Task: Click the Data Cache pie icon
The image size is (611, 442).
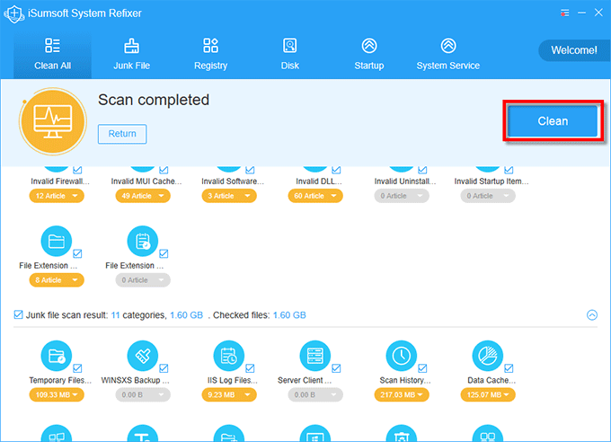Action: click(x=488, y=356)
